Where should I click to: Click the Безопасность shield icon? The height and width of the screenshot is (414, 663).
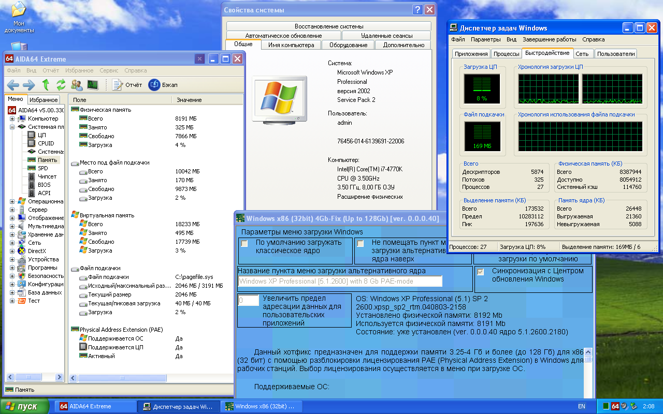coord(22,276)
